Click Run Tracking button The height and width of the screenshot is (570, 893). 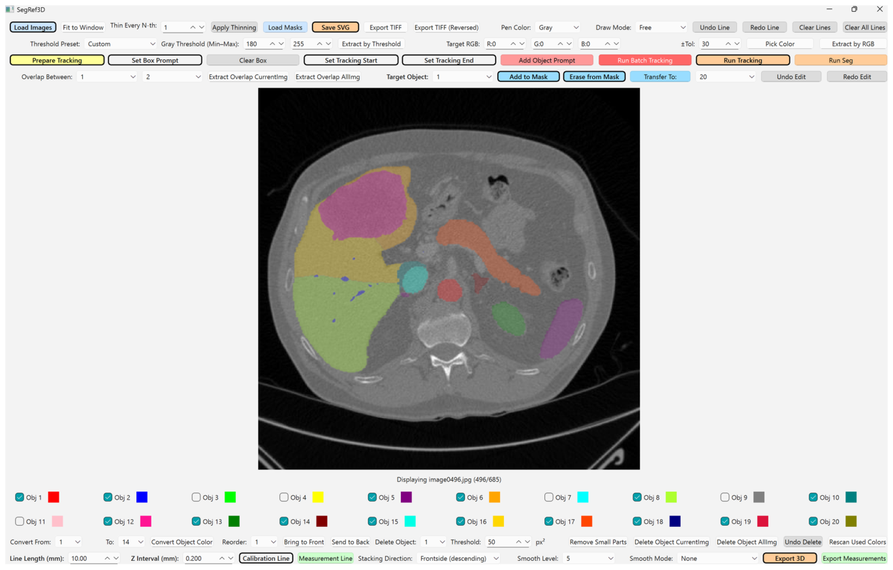[x=743, y=60]
